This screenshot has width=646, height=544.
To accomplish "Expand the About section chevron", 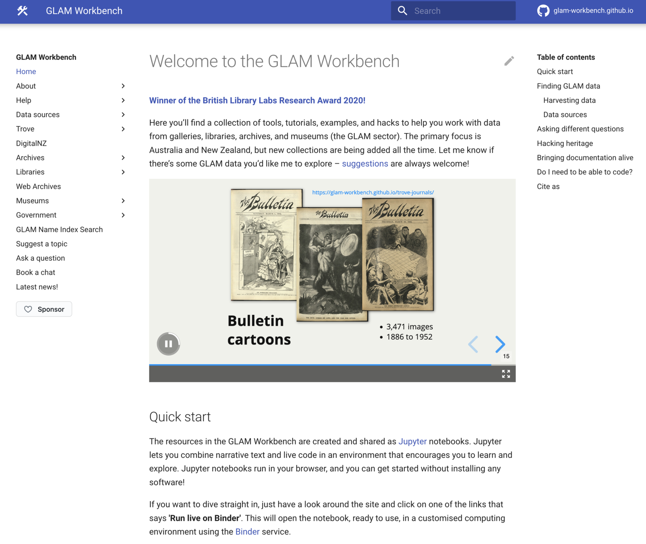I will [123, 86].
